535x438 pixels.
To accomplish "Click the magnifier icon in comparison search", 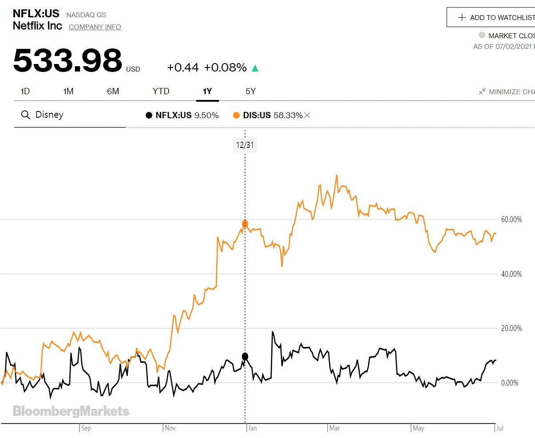I will pos(25,115).
